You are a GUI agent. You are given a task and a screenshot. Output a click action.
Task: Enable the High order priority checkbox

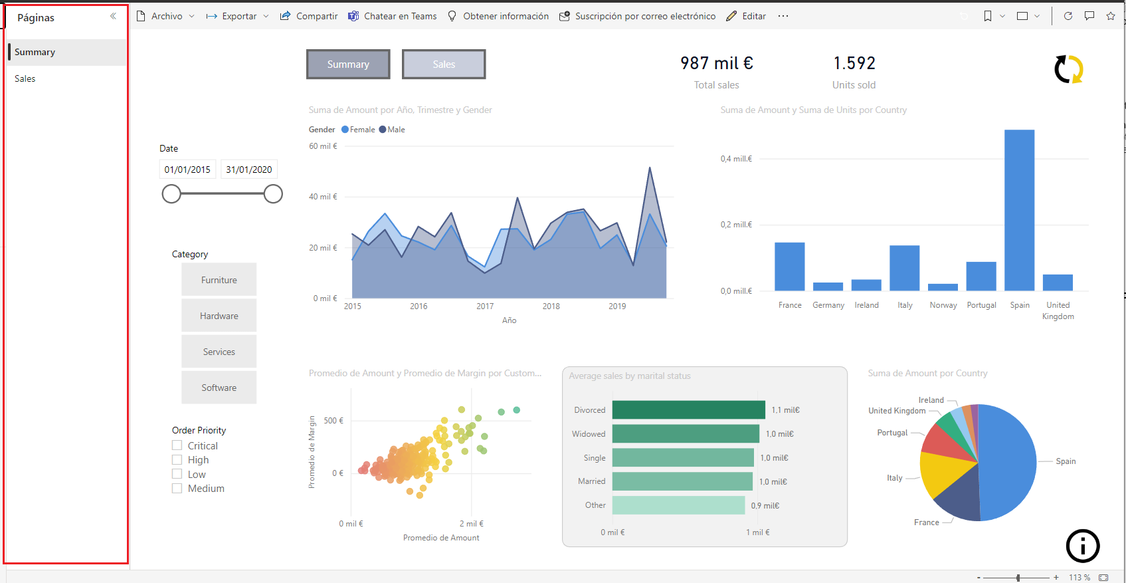coord(177,459)
